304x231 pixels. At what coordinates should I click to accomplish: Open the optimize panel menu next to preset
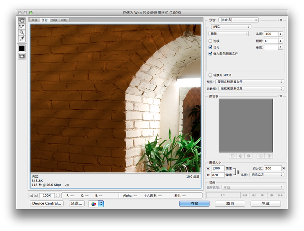[x=280, y=20]
